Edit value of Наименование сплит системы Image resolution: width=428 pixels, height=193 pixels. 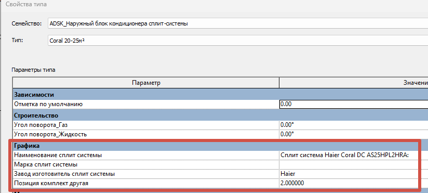(x=354, y=155)
